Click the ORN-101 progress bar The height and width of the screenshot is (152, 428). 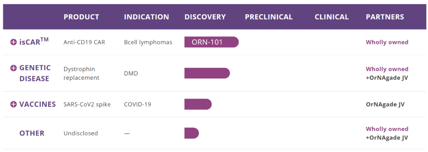tap(212, 42)
